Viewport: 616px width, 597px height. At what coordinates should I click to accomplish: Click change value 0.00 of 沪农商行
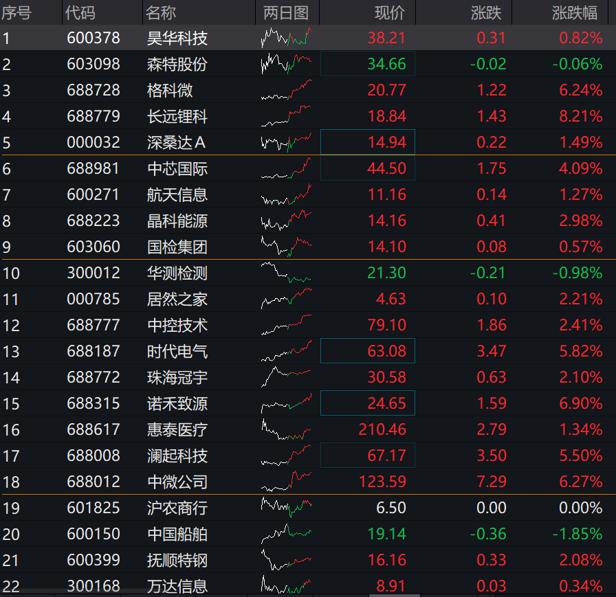coord(492,508)
